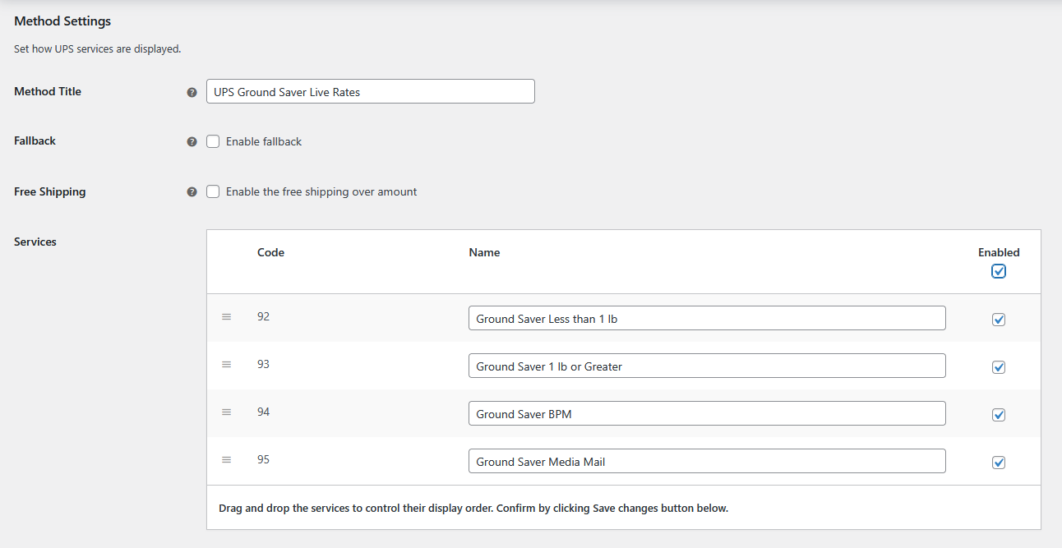Click the Services row label
The image size is (1062, 548).
coord(35,242)
